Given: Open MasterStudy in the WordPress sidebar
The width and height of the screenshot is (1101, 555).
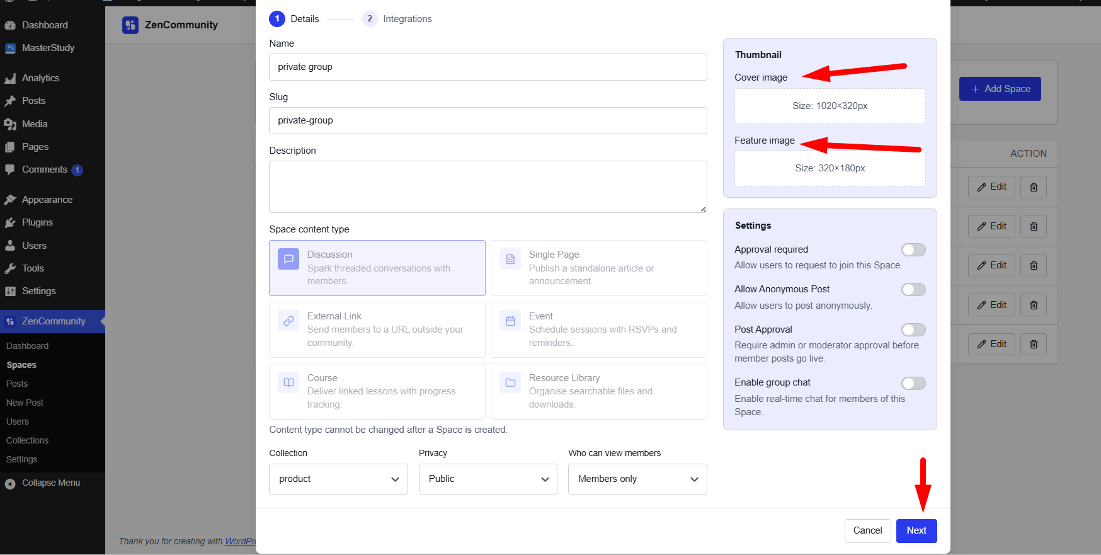Looking at the screenshot, I should (x=48, y=48).
